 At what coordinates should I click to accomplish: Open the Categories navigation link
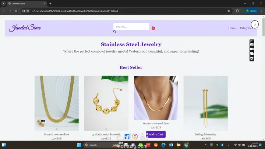246,28
